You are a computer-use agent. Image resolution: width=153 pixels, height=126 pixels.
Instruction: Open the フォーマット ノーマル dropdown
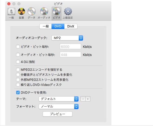click(x=59, y=106)
